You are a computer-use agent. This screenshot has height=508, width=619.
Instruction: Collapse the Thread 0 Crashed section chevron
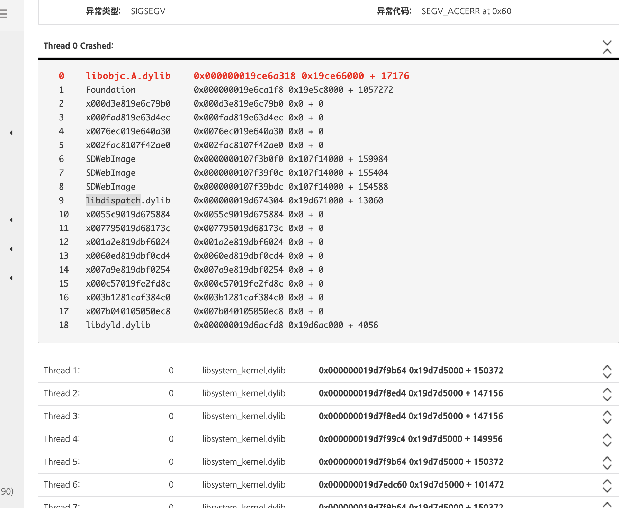607,47
